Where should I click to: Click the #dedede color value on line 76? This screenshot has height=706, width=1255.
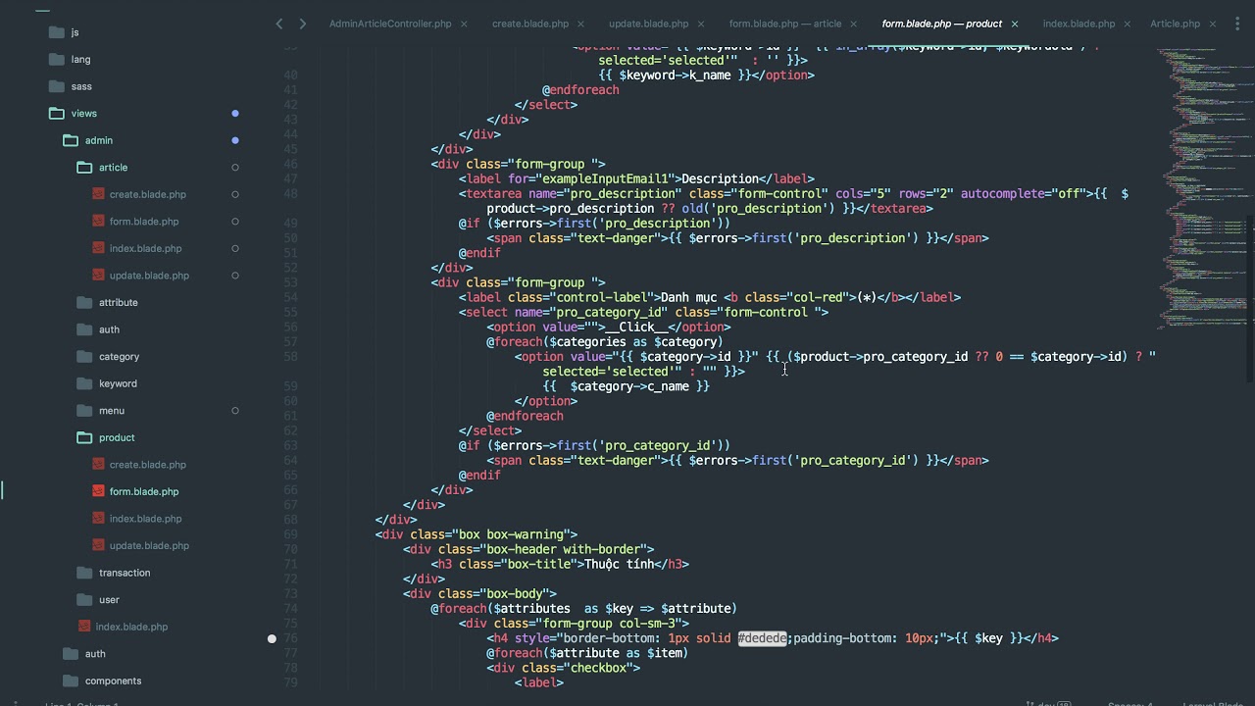point(762,638)
